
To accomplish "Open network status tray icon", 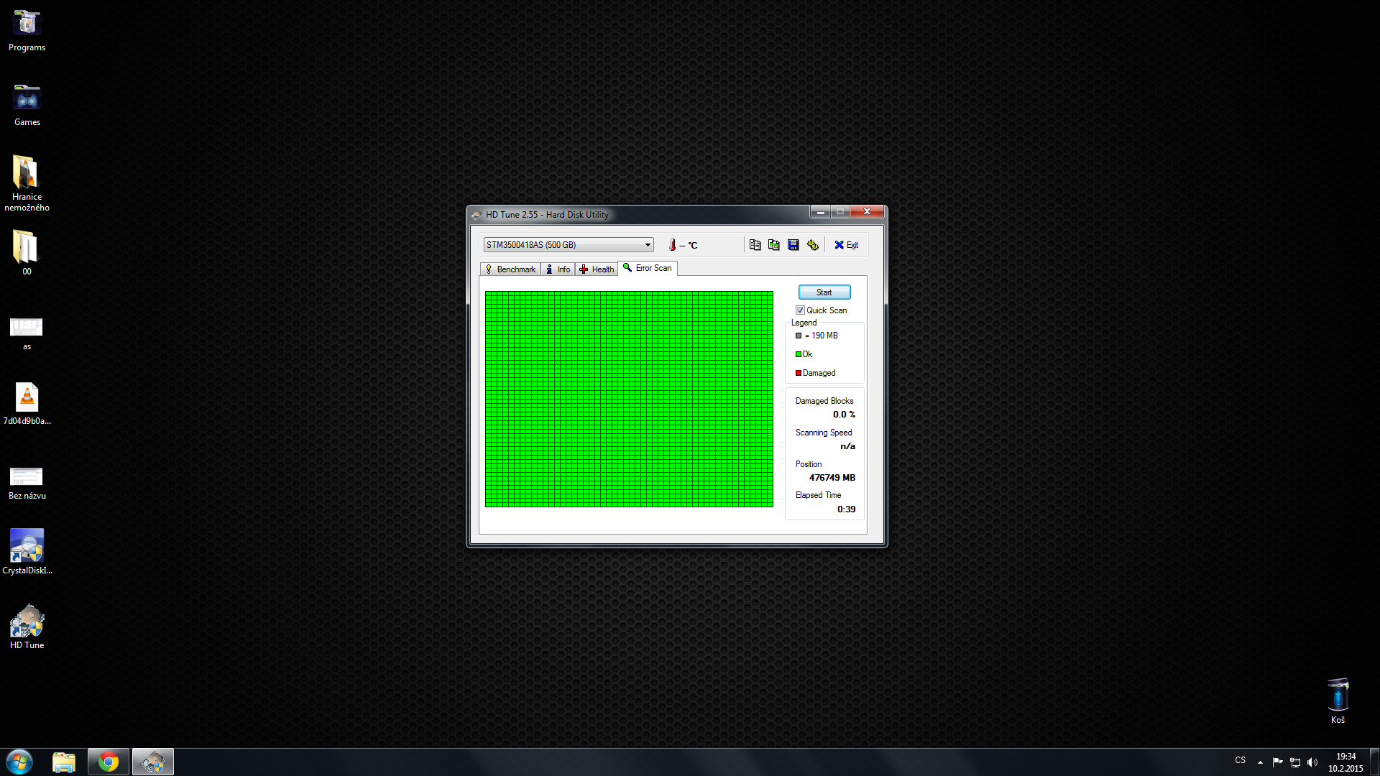I will pos(1295,762).
